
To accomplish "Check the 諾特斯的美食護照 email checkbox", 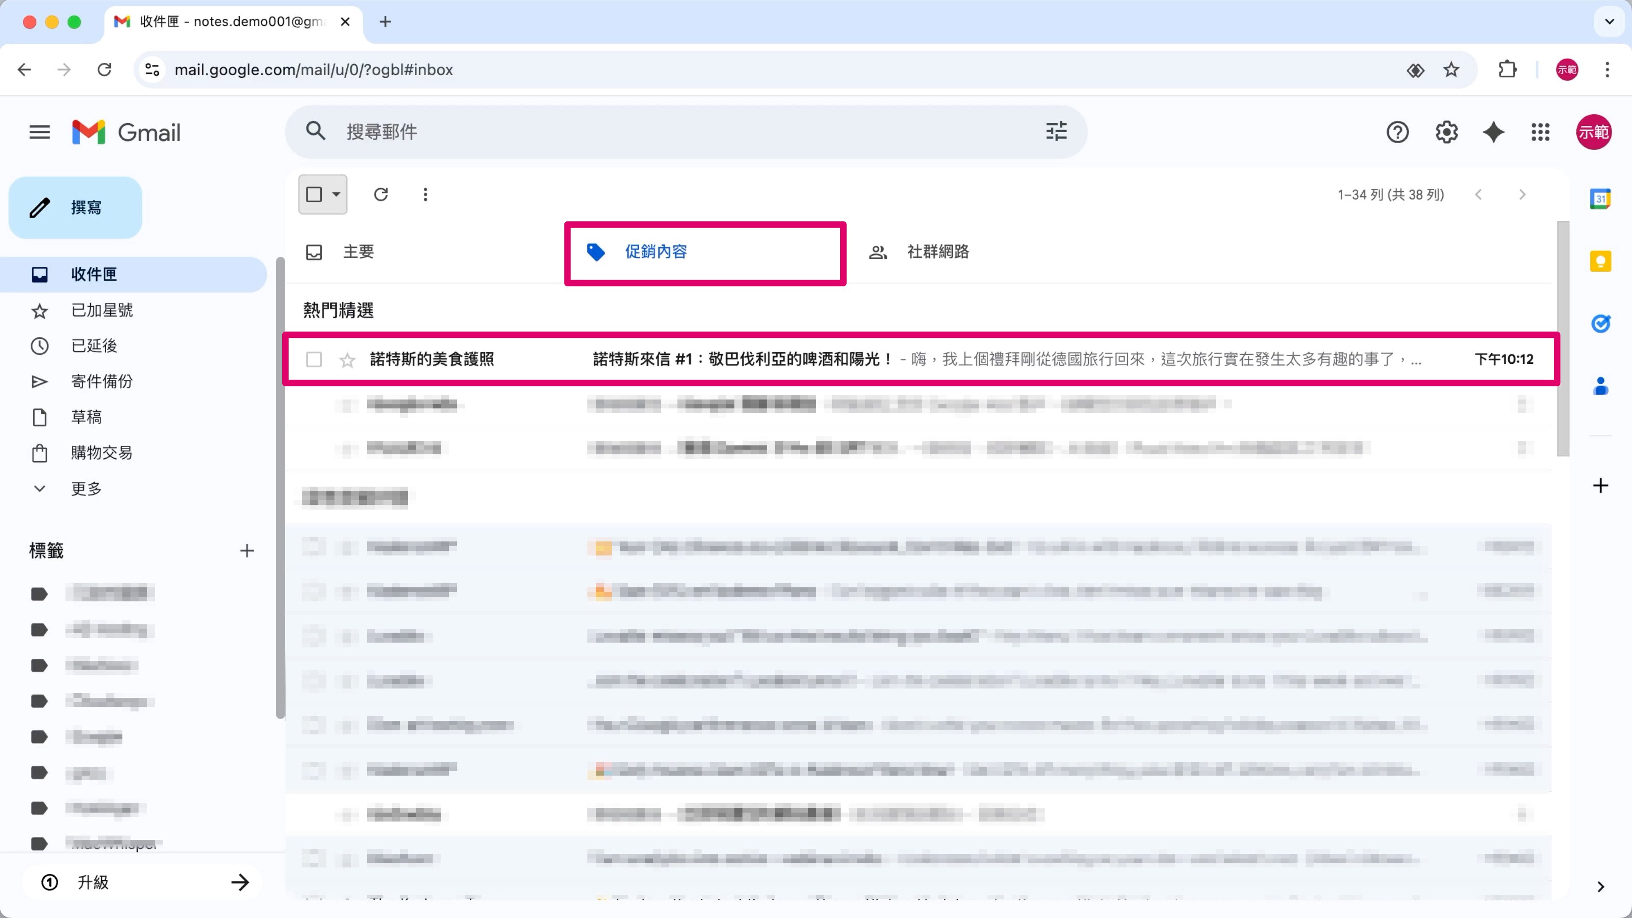I will 314,360.
